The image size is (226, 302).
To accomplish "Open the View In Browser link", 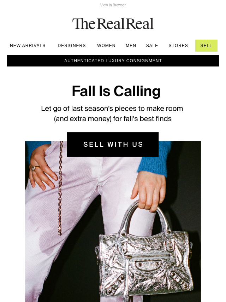I will pos(113,5).
